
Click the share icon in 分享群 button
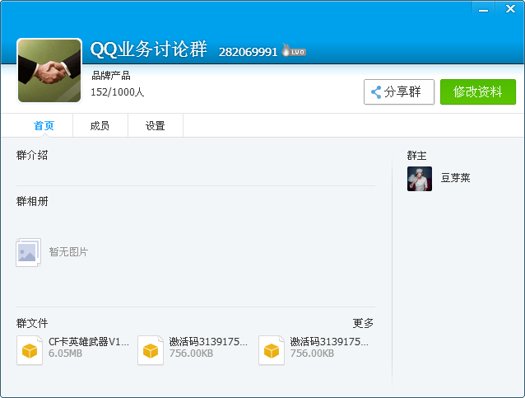(376, 92)
